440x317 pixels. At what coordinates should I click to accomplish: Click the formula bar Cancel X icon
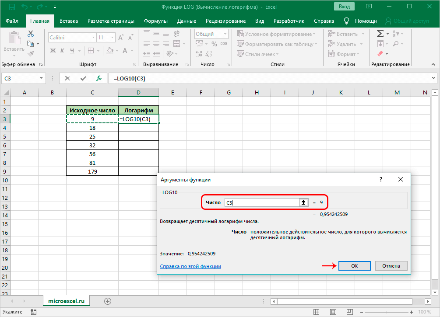(x=67, y=78)
